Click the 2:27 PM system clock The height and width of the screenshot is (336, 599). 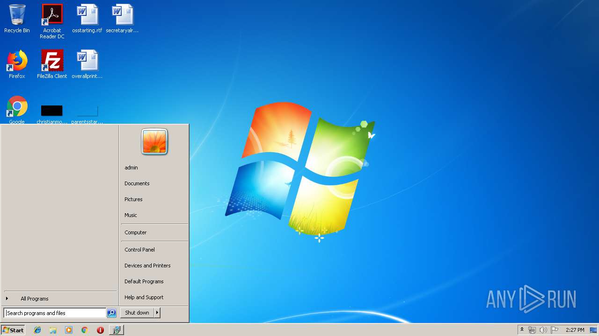(x=575, y=330)
